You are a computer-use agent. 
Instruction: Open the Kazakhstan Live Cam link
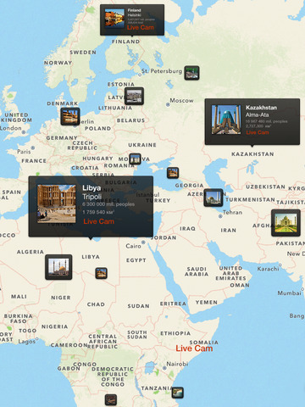tap(258, 132)
